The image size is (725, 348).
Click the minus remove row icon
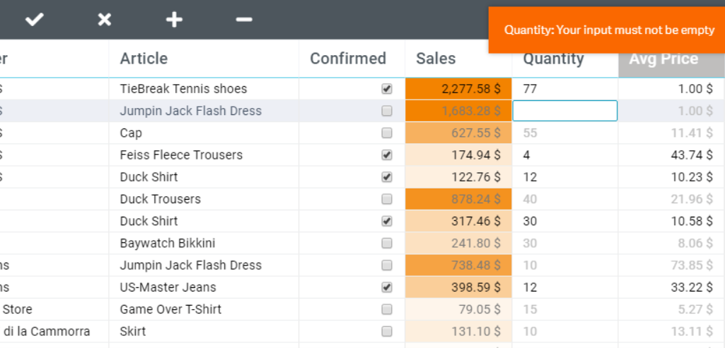(244, 19)
